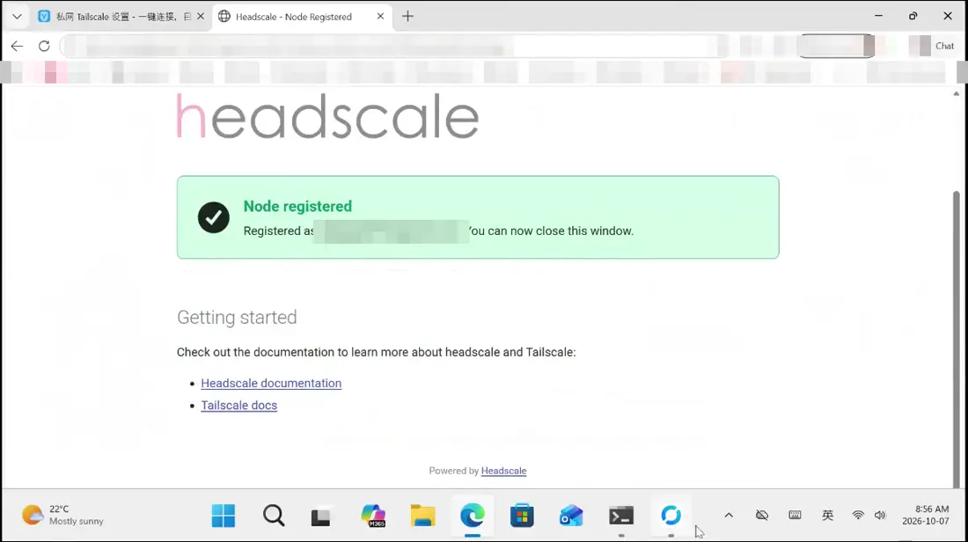The width and height of the screenshot is (968, 542).
Task: Select the Headscale - Node Registered tab
Action: pos(294,17)
